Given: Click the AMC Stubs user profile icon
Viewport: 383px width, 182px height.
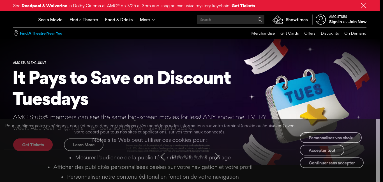Looking at the screenshot, I should pos(321,20).
